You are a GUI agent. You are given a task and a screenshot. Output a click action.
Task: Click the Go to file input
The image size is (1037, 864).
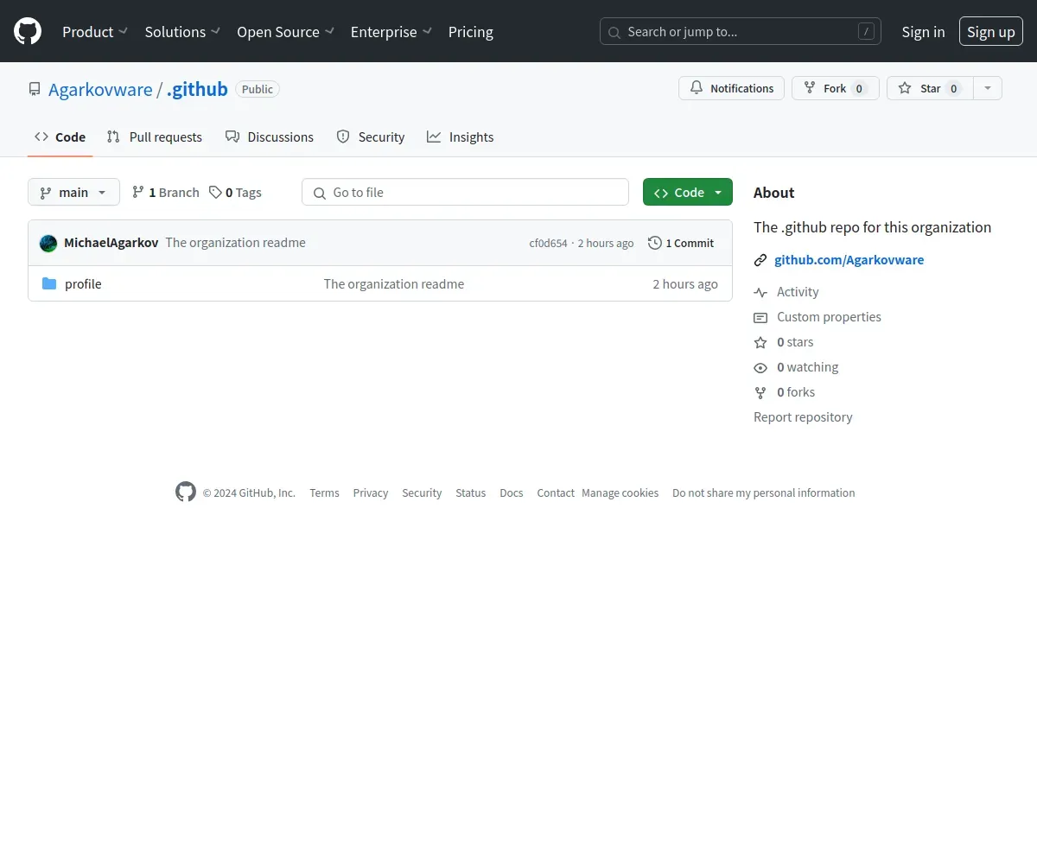pyautogui.click(x=465, y=192)
